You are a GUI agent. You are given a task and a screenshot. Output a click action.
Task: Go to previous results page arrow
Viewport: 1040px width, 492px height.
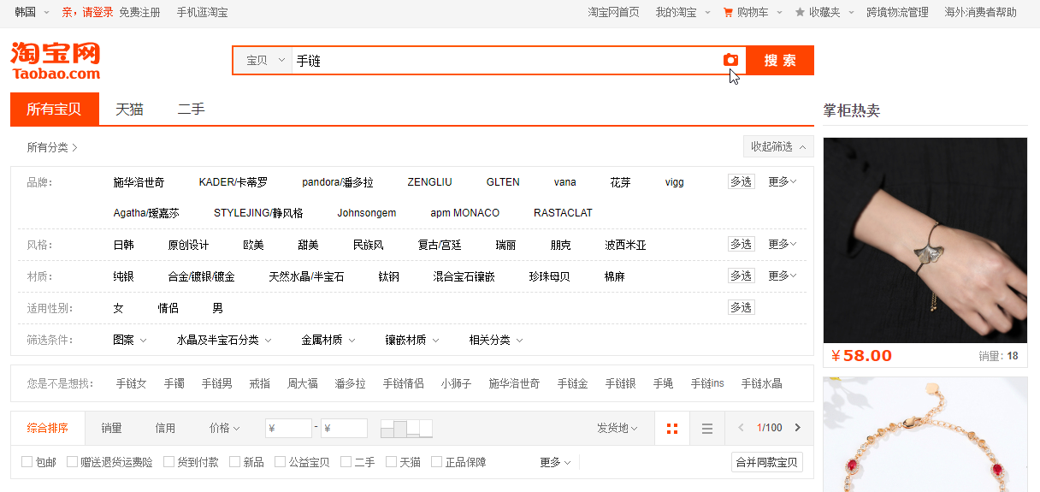click(741, 428)
